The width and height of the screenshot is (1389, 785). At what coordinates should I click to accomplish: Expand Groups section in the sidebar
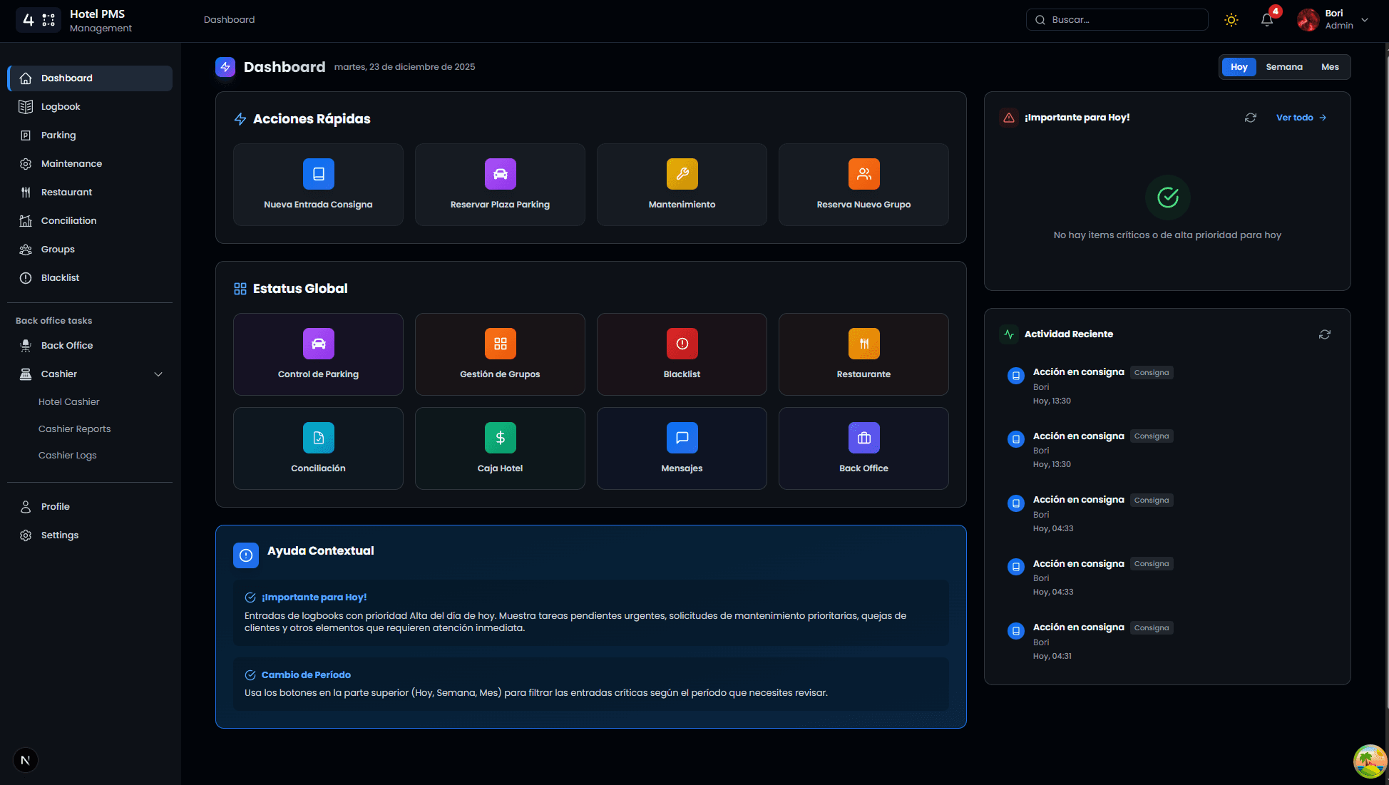58,249
